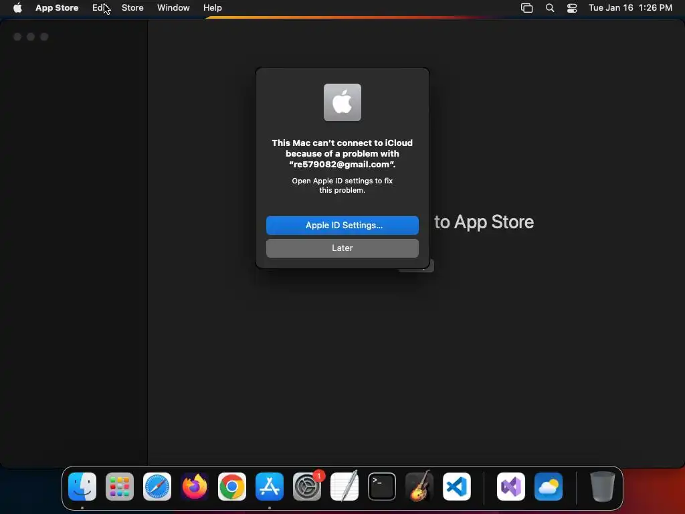Open Launchpad in the dock

(x=120, y=487)
